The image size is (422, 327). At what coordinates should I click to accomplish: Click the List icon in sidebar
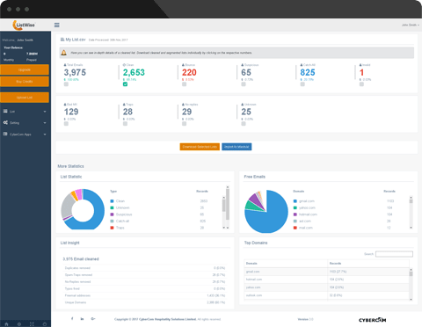(x=5, y=111)
